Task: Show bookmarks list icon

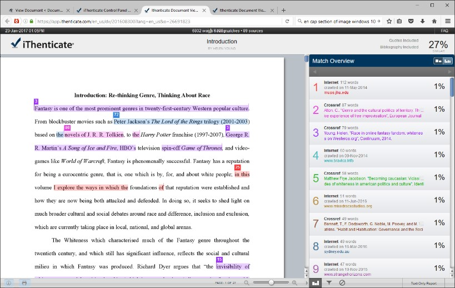Action: [x=399, y=21]
